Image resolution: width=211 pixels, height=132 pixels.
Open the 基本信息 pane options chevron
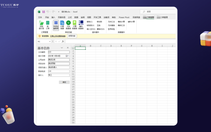pyautogui.click(x=62, y=48)
